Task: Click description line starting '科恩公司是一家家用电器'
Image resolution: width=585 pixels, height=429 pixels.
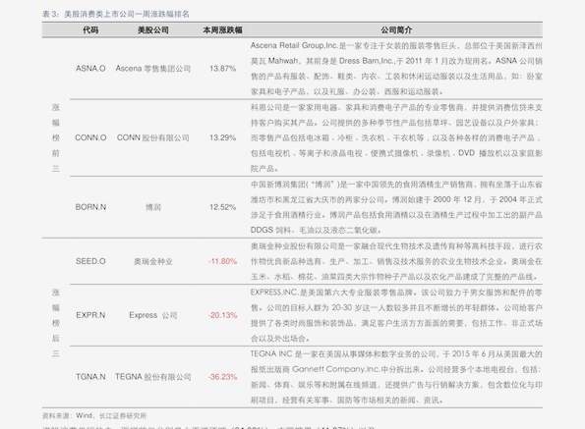Action: coord(396,108)
